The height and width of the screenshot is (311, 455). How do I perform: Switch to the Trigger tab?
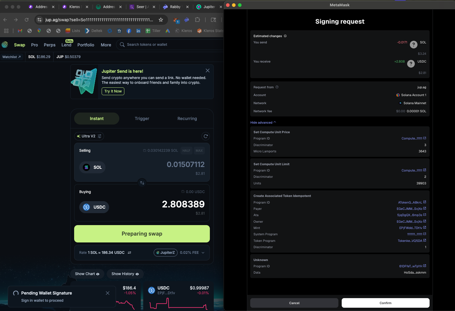tap(142, 119)
